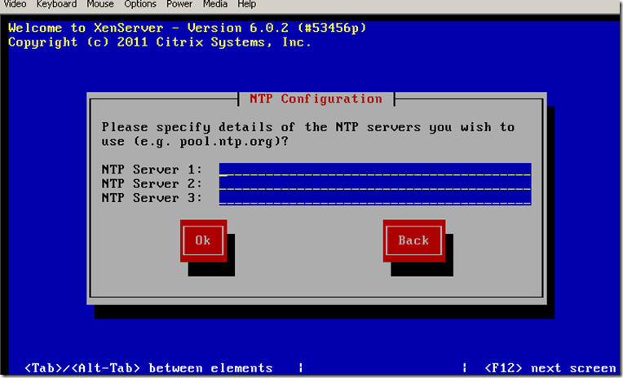Open the Video menu

pos(15,4)
